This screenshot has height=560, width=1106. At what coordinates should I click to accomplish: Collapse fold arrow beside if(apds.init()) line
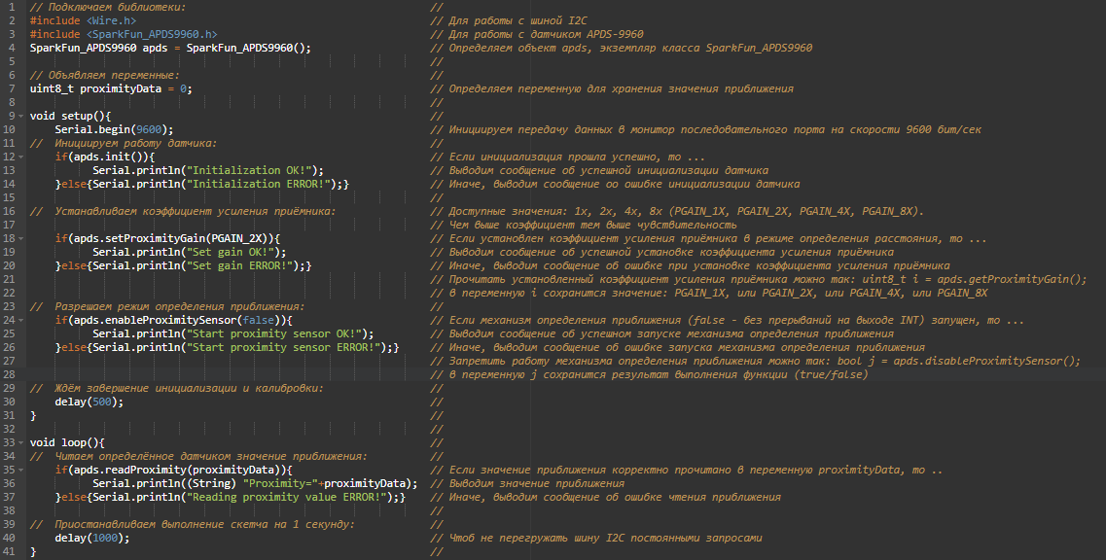click(21, 157)
